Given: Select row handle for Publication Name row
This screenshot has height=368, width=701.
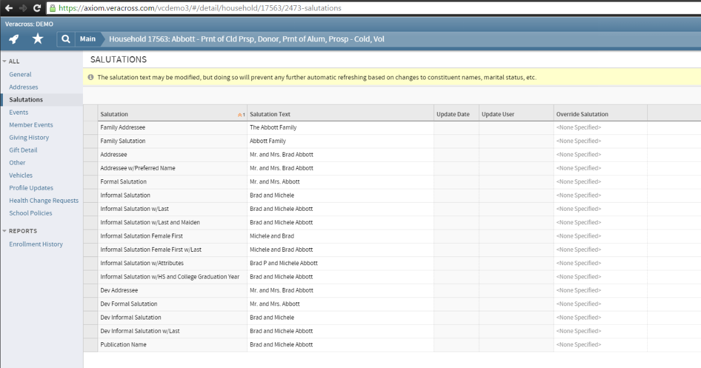Looking at the screenshot, I should coord(91,345).
